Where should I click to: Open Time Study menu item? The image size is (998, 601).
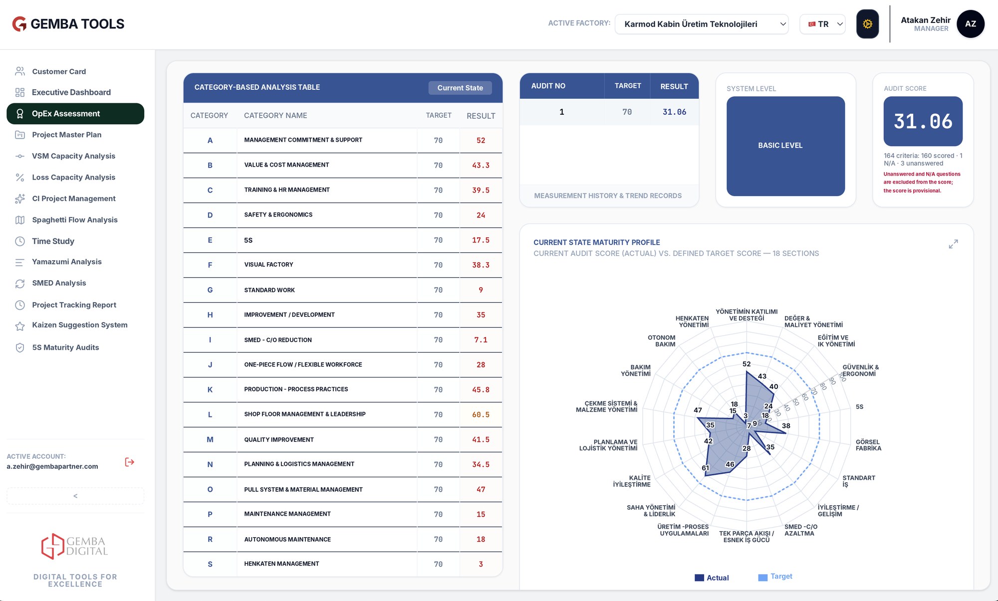[x=75, y=241]
